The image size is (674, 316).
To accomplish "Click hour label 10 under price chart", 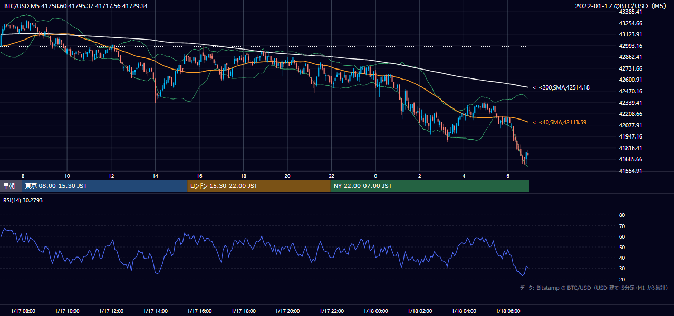I will click(67, 176).
